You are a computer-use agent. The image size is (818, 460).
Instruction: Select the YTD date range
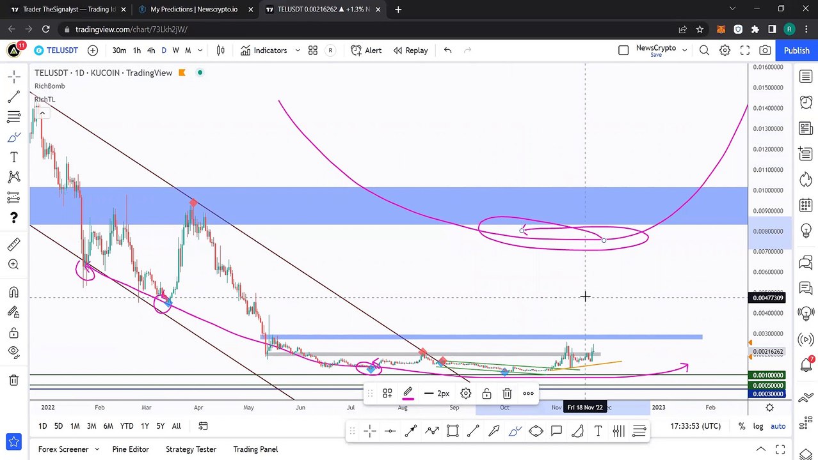tap(127, 426)
